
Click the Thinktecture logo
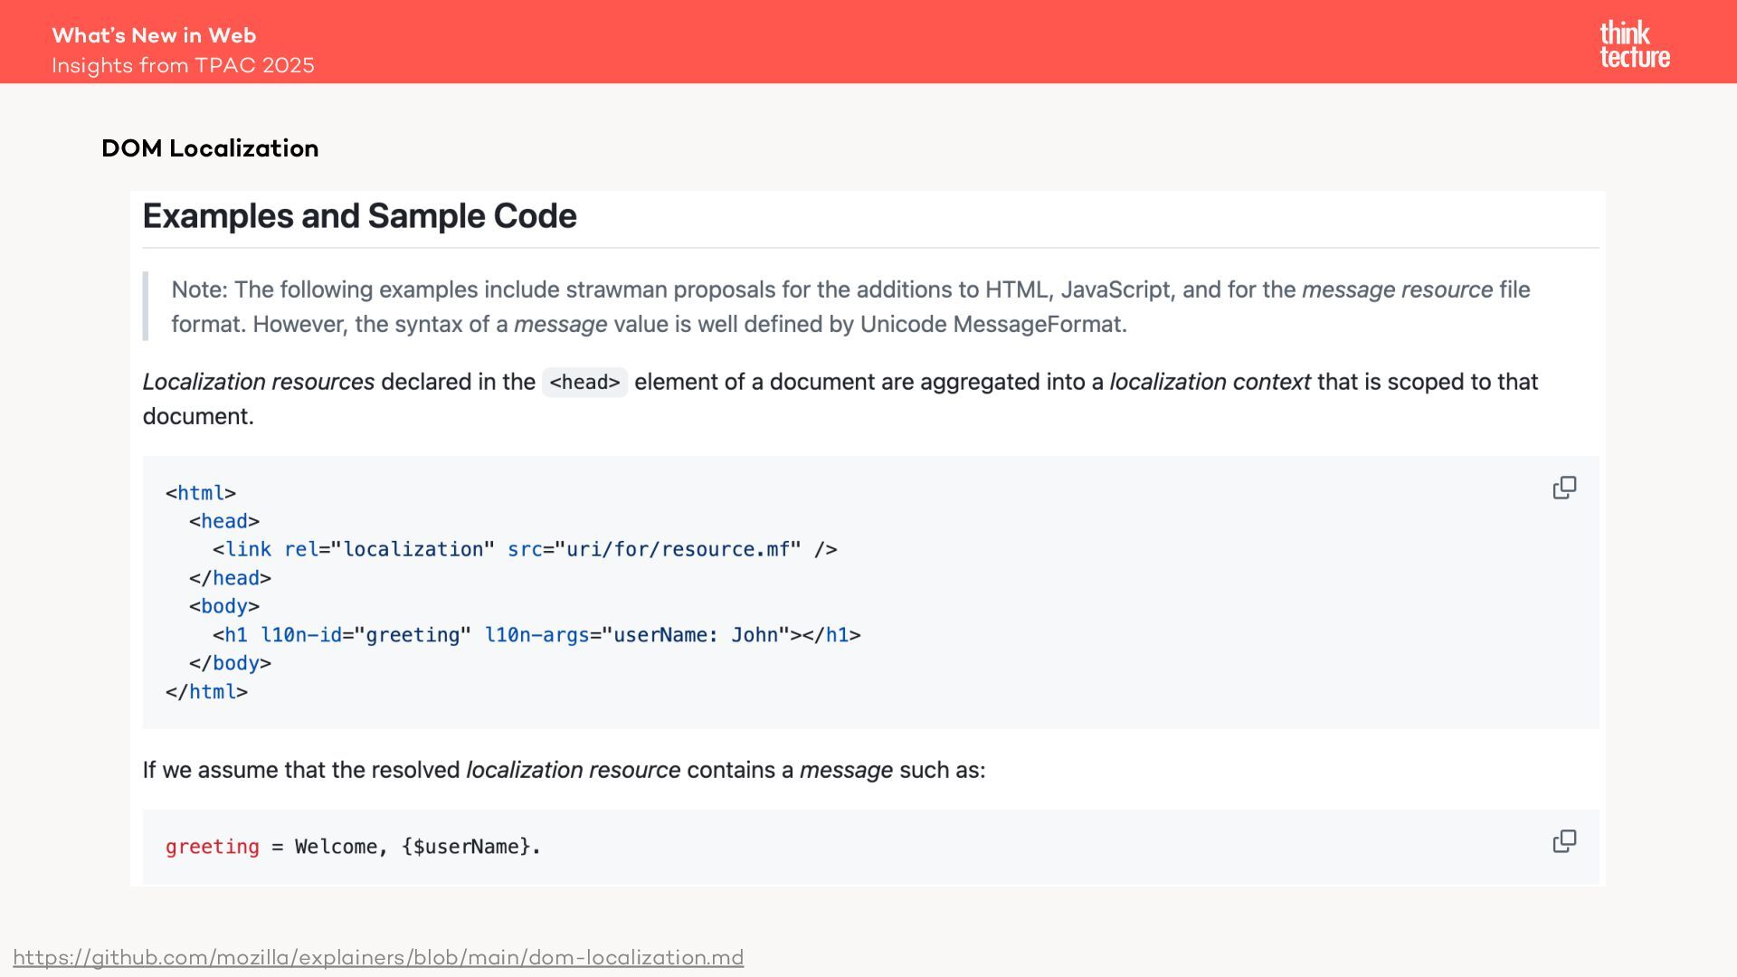(x=1634, y=44)
